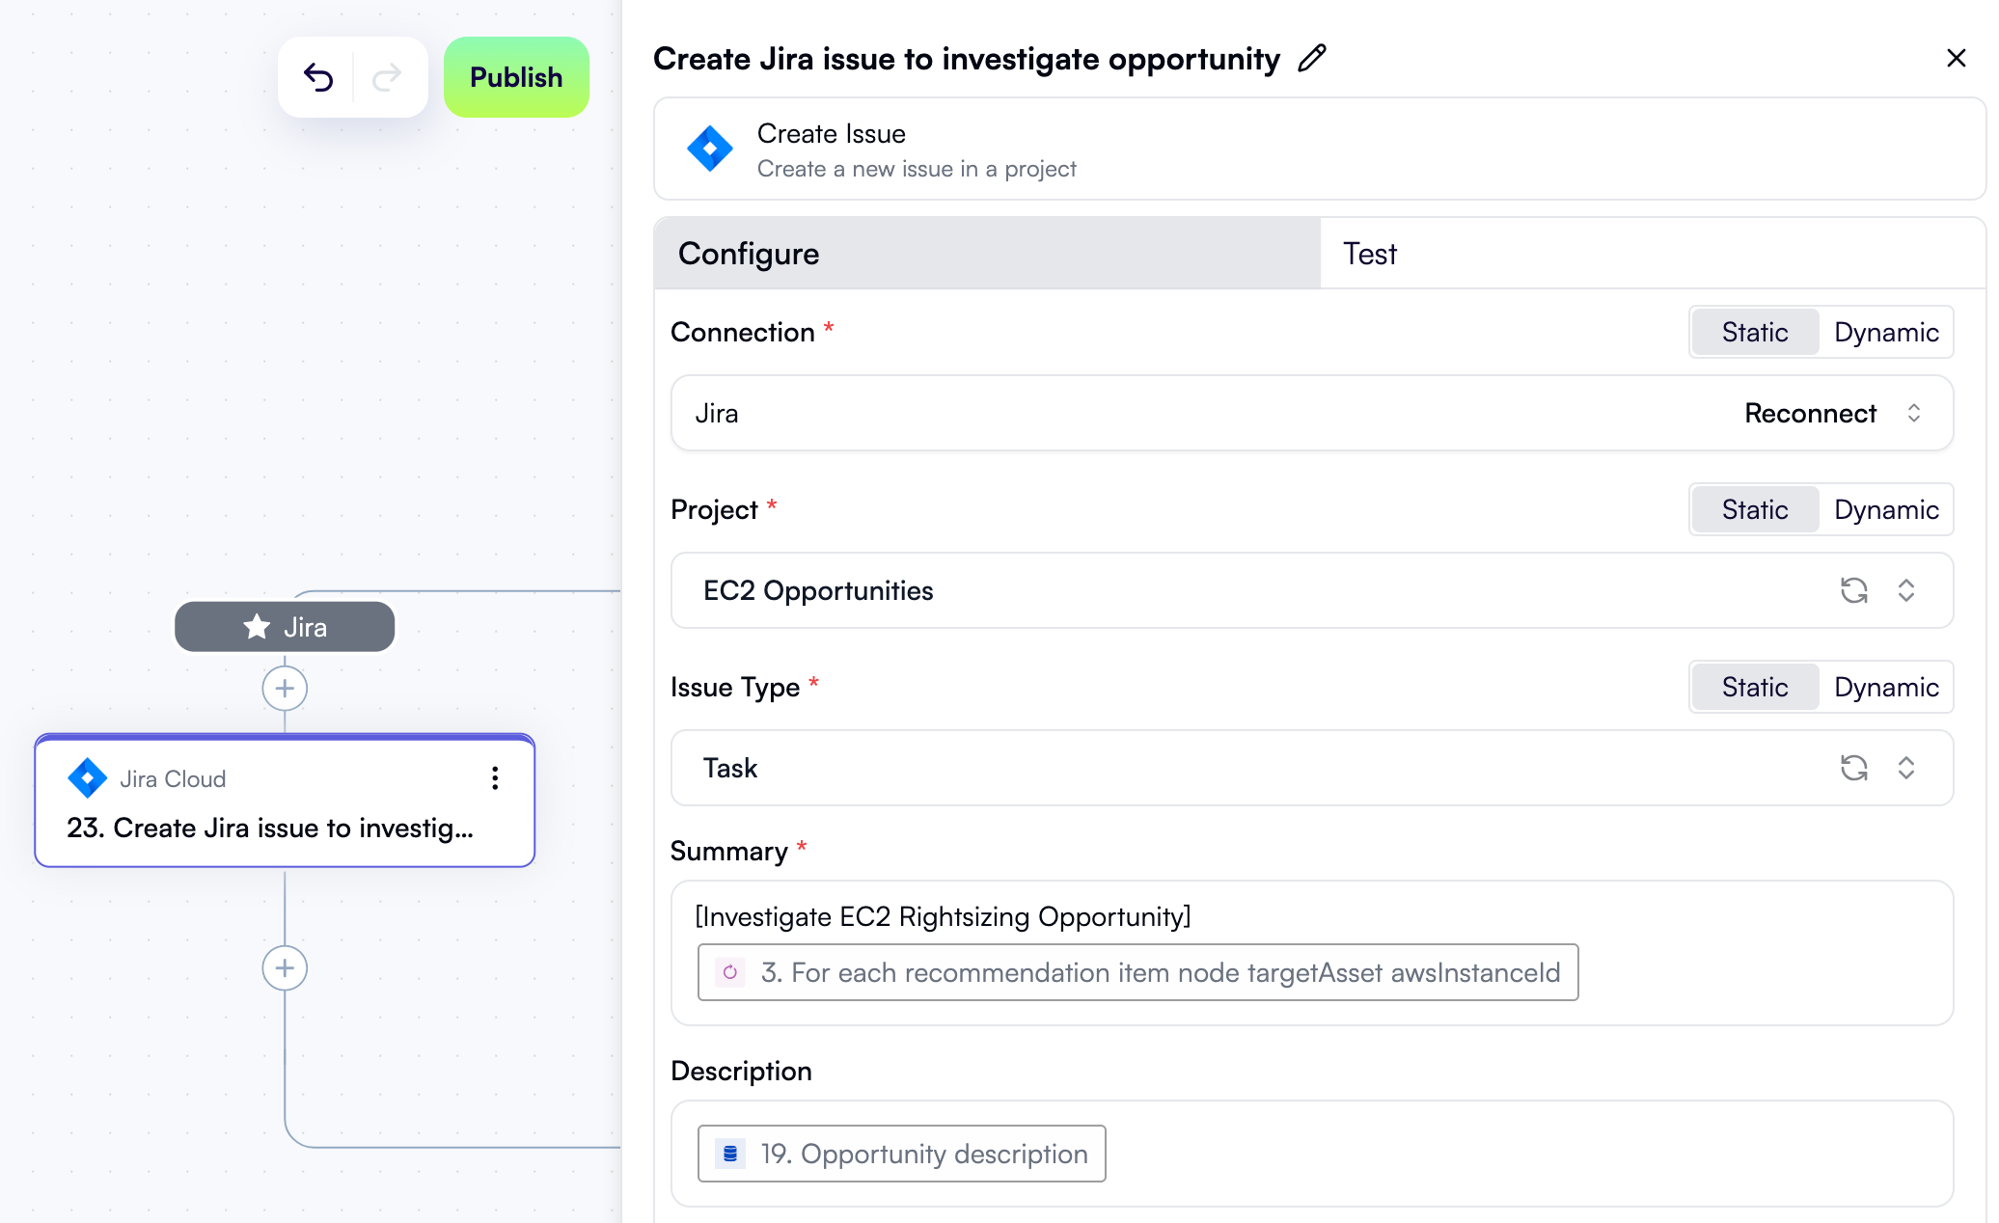Viewport: 1999px width, 1223px height.
Task: Click the pencil icon to rename the step
Action: tap(1311, 59)
